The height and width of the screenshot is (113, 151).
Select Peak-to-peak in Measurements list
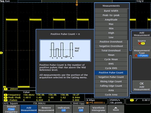pos(111,16)
